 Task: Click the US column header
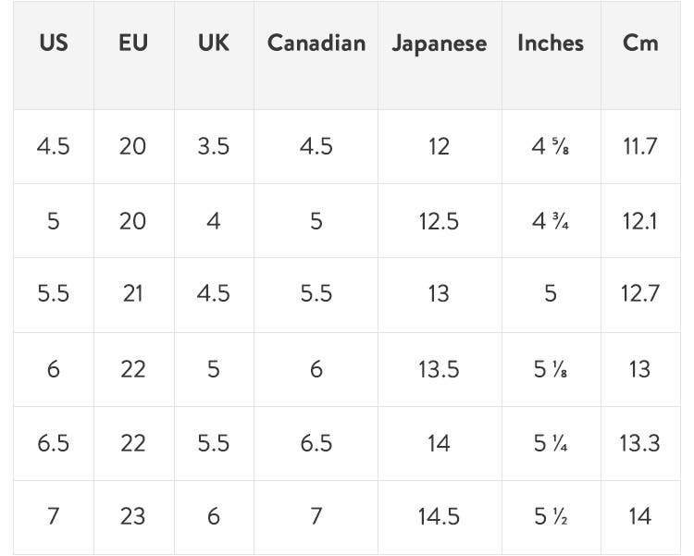(x=54, y=43)
